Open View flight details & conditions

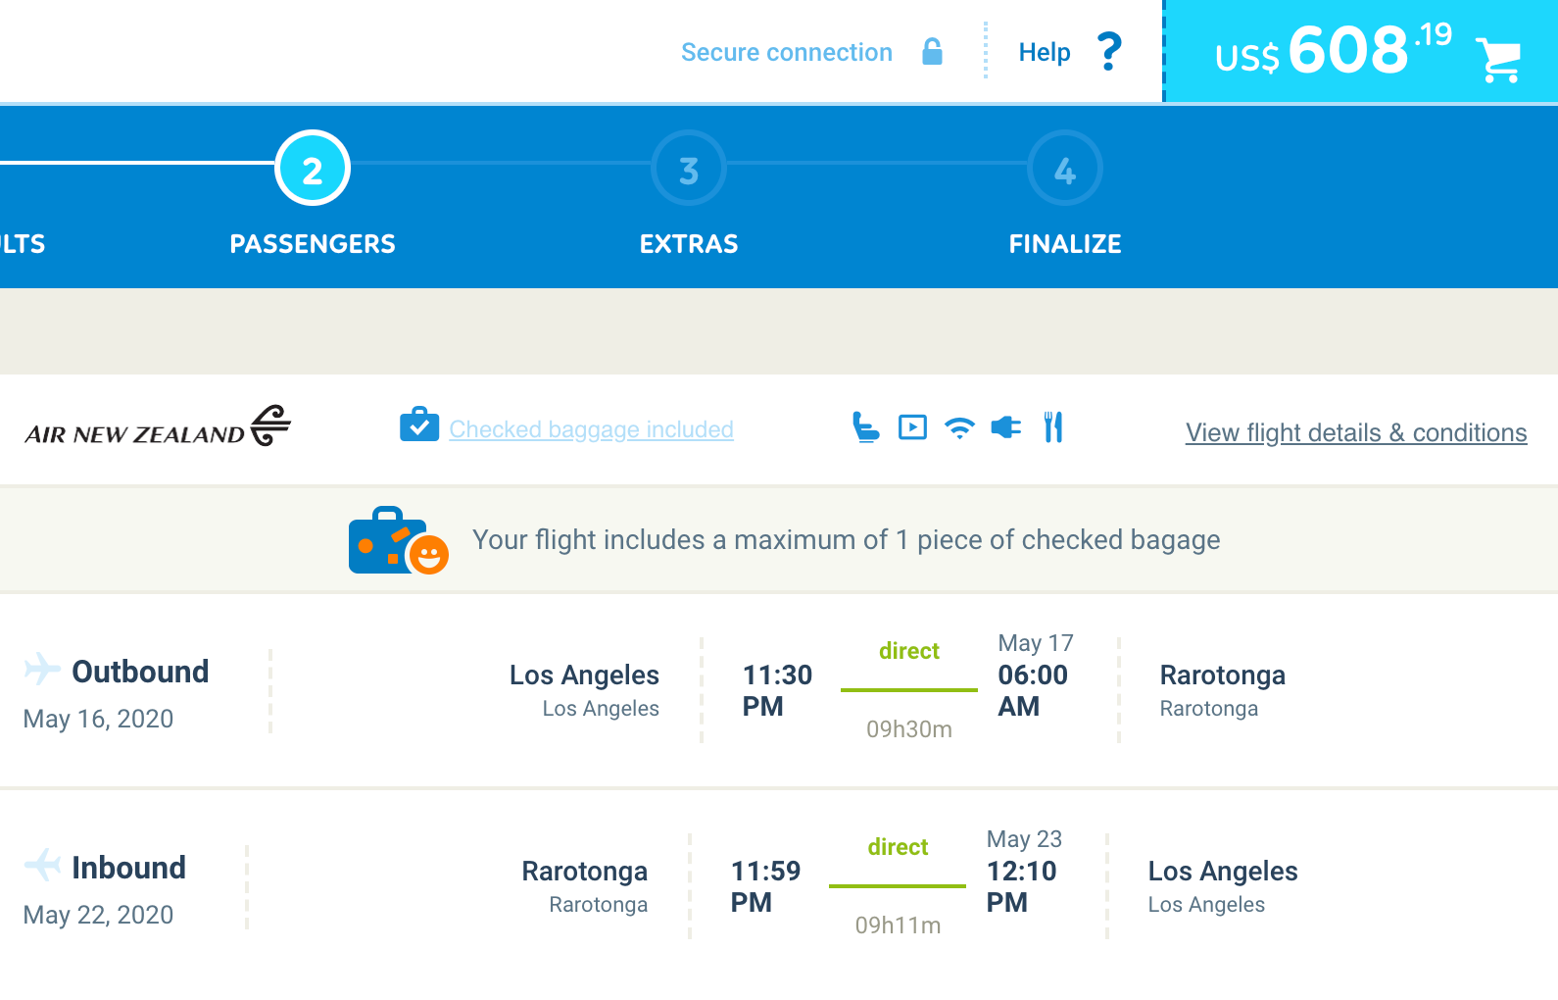[x=1355, y=432]
